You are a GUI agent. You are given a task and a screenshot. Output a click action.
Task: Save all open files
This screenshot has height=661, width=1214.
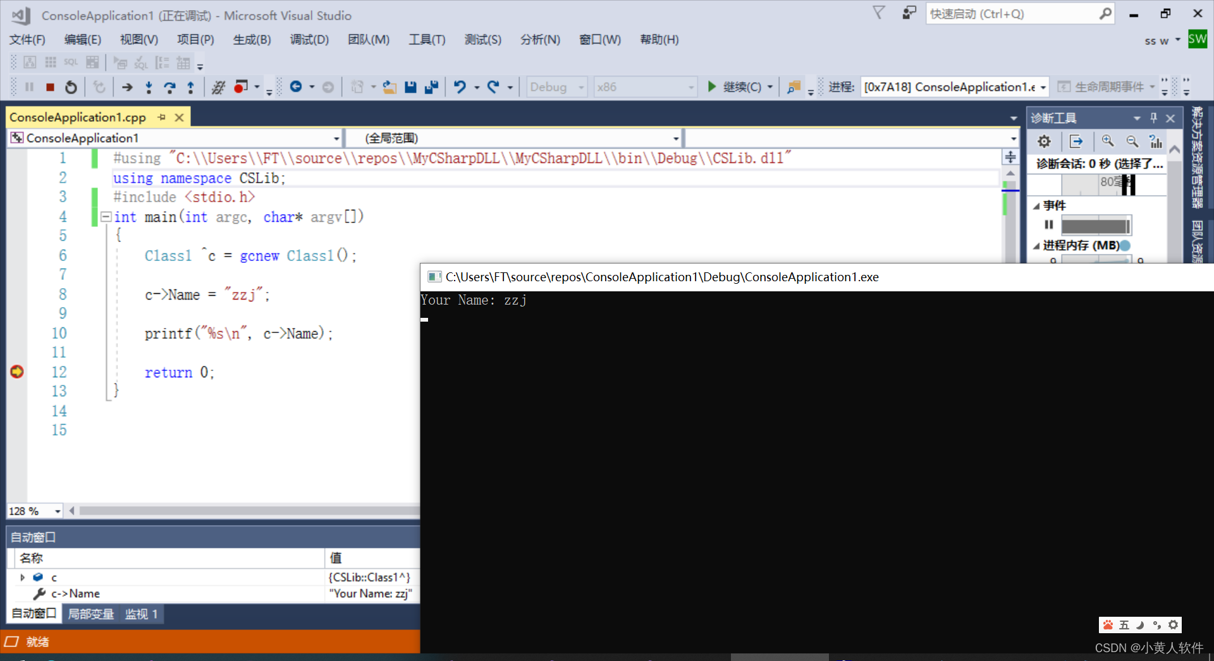tap(431, 87)
